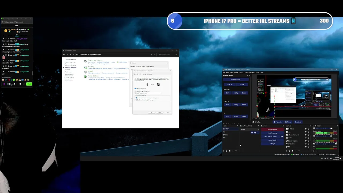The image size is (343, 193).
Task: Move selected scene down in Scenes dock
Action: pyautogui.click(x=236, y=151)
